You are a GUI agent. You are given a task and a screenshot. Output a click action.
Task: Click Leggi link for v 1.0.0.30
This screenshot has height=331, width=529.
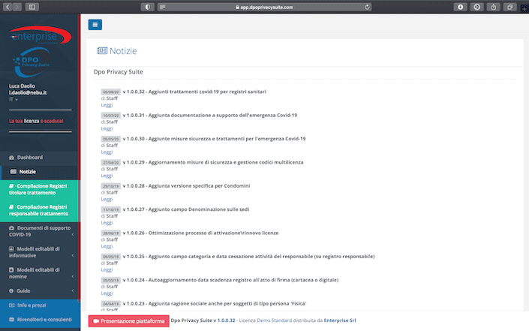point(107,152)
